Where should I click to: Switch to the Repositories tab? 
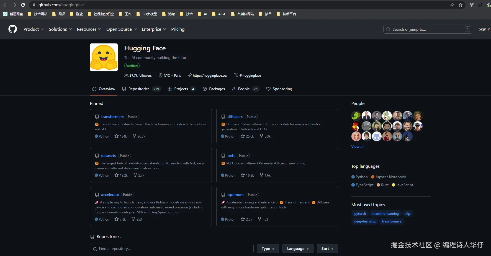coord(141,89)
